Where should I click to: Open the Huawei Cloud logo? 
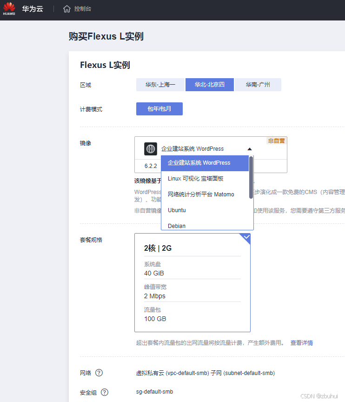point(9,9)
